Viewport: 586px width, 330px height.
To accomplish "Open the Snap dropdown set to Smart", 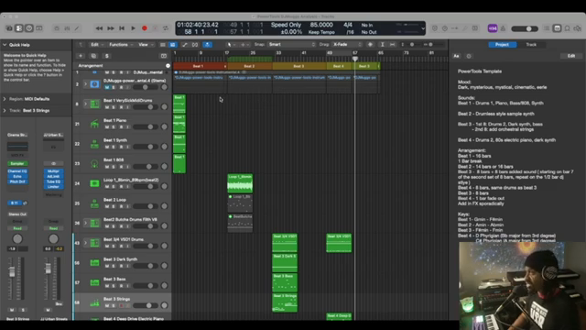I will (292, 45).
